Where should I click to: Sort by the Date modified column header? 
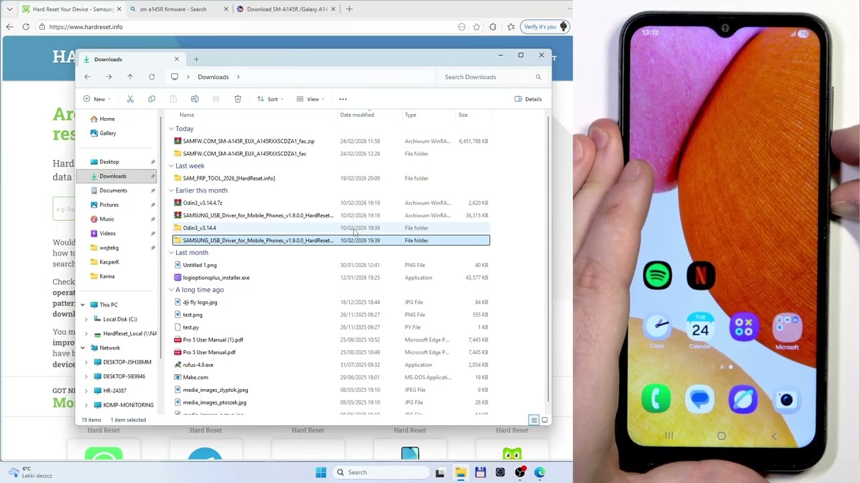357,115
